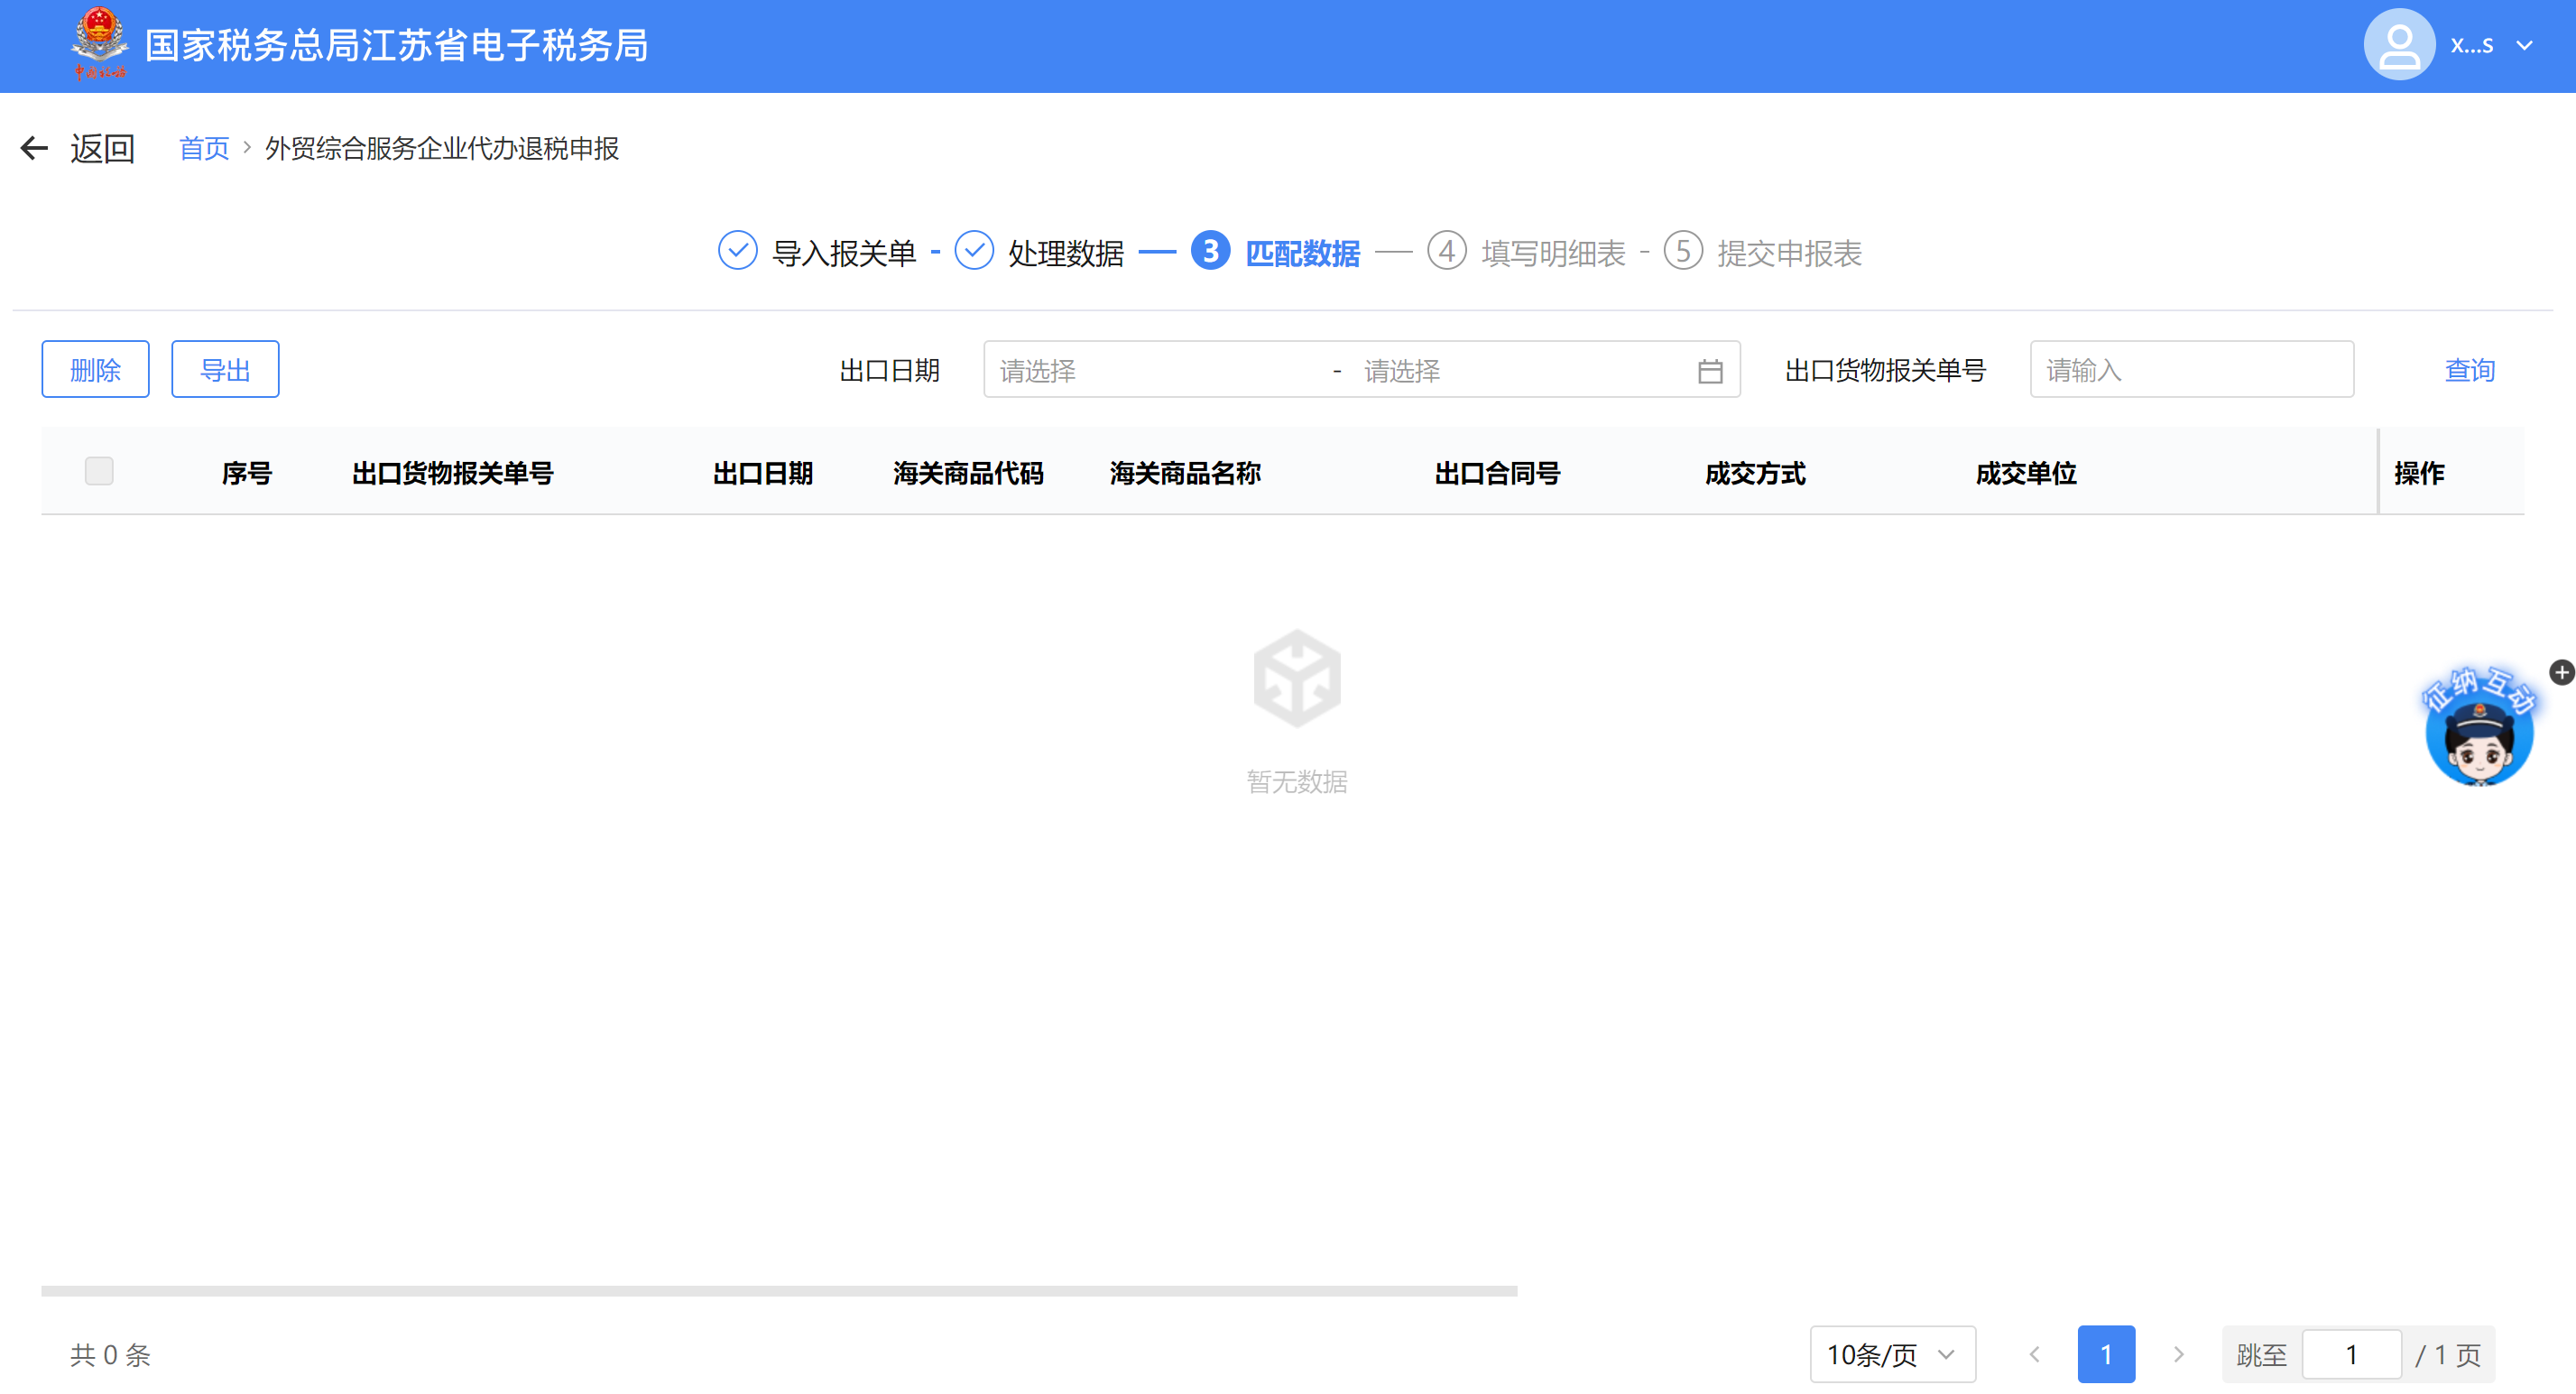Image resolution: width=2576 pixels, height=1394 pixels.
Task: Click the 删除 button
Action: (x=95, y=370)
